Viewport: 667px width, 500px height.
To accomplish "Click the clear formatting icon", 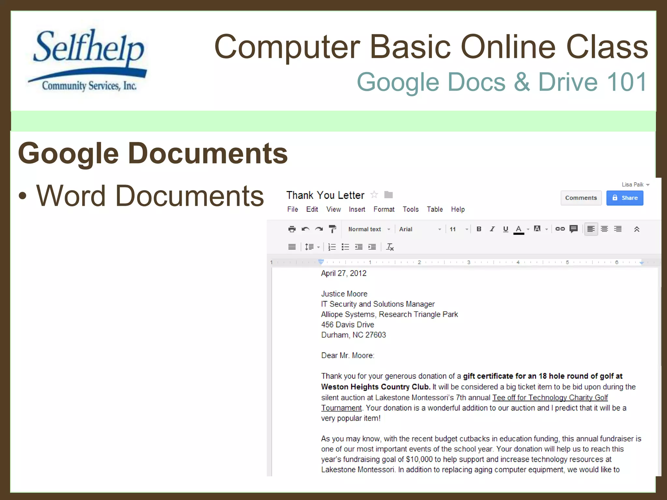I will click(x=390, y=247).
